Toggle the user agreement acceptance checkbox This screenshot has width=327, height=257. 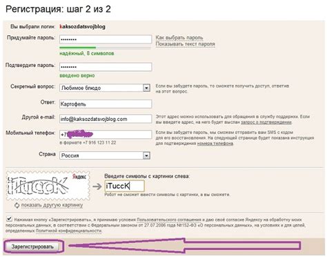coord(9,218)
